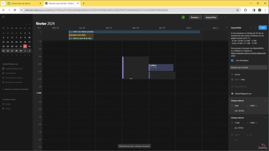This screenshot has height=151, width=269.
Task: Click the Réunion avec Zul Kiss title field
Action: 248,68
